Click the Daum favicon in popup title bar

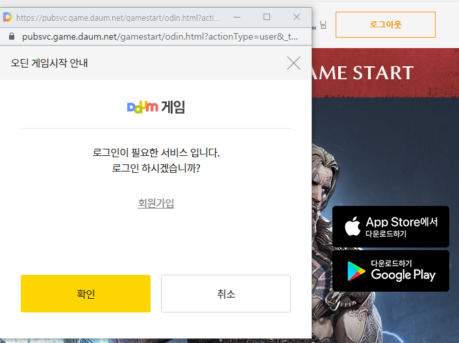coord(7,17)
